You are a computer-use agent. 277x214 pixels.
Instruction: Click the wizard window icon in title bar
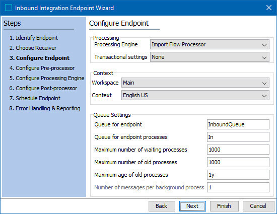8,8
